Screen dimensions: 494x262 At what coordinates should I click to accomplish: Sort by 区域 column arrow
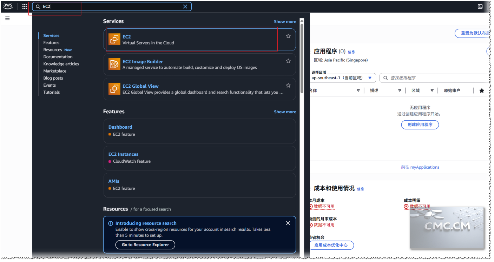click(x=432, y=90)
